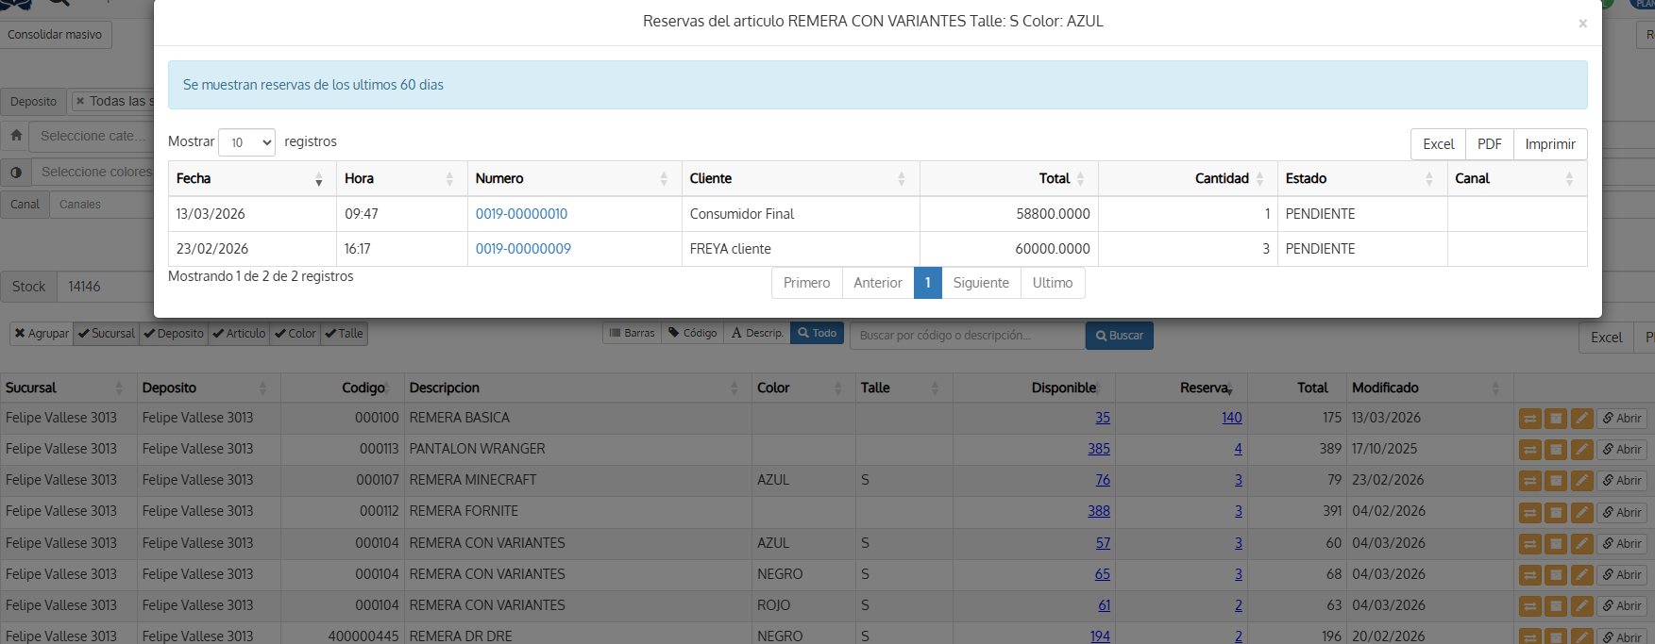Select Código tag search mode
The image size is (1655, 644).
coord(692,333)
